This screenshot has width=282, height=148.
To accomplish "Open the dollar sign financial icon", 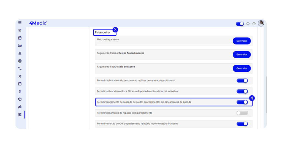I will click(x=20, y=92).
